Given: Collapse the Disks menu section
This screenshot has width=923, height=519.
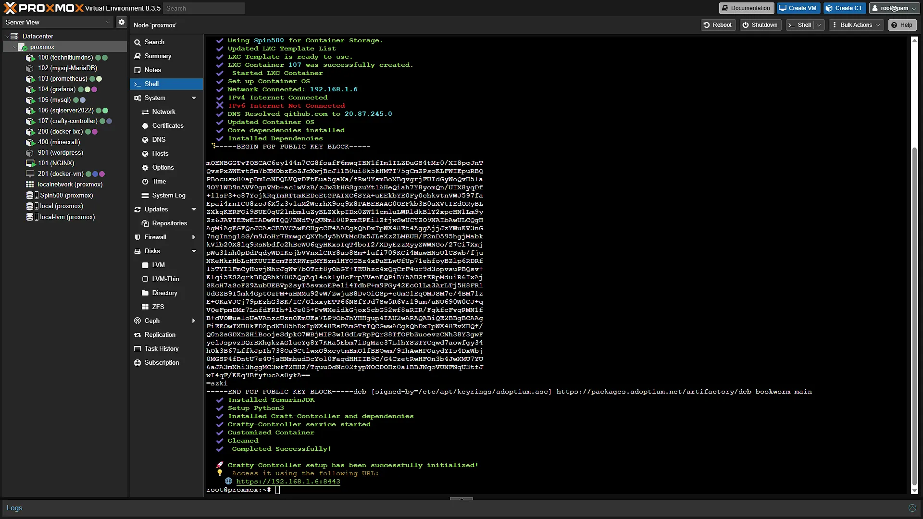Looking at the screenshot, I should click(x=194, y=251).
